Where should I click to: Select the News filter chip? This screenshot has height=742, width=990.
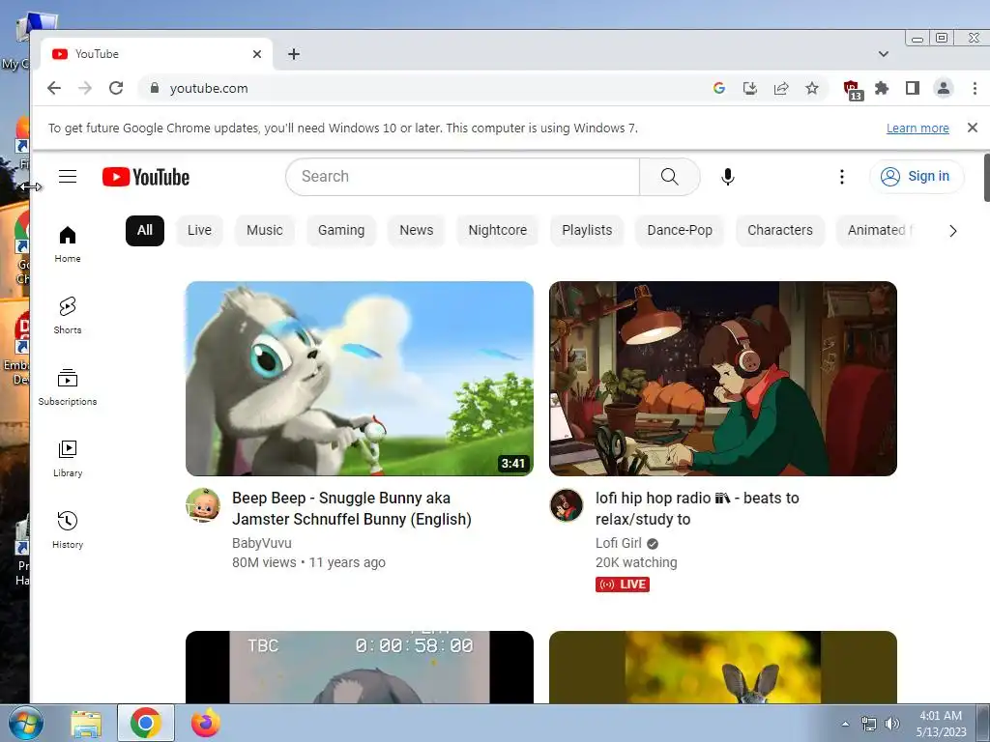point(416,230)
